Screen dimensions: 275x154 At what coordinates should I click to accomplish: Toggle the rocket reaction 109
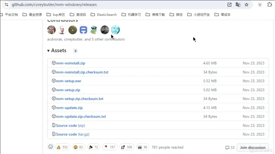tap(127, 147)
